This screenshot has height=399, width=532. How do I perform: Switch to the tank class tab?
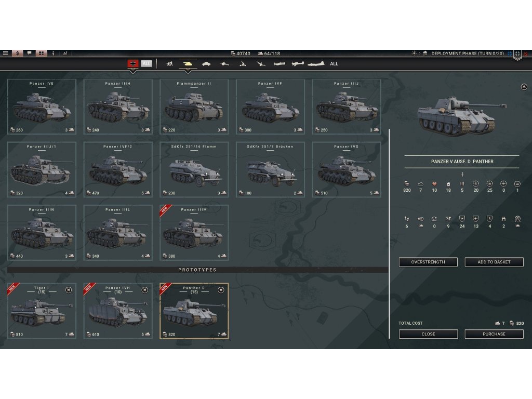[x=188, y=64]
